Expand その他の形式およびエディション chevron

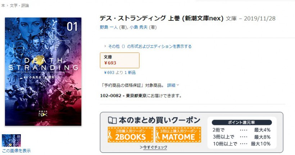pyautogui.click(x=105, y=46)
